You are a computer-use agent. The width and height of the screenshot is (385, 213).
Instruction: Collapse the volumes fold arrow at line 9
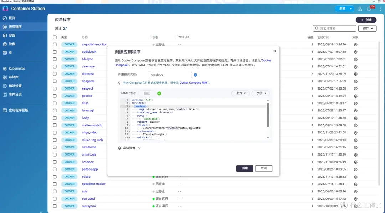pyautogui.click(x=129, y=125)
